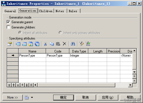
Task: Click the 取消 cancel button
Action: pyautogui.click(x=86, y=97)
